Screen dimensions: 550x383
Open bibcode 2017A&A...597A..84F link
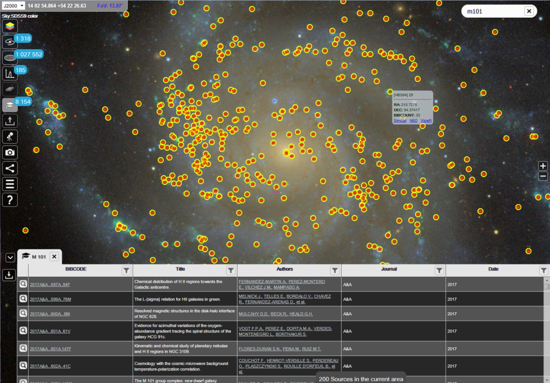coord(50,284)
